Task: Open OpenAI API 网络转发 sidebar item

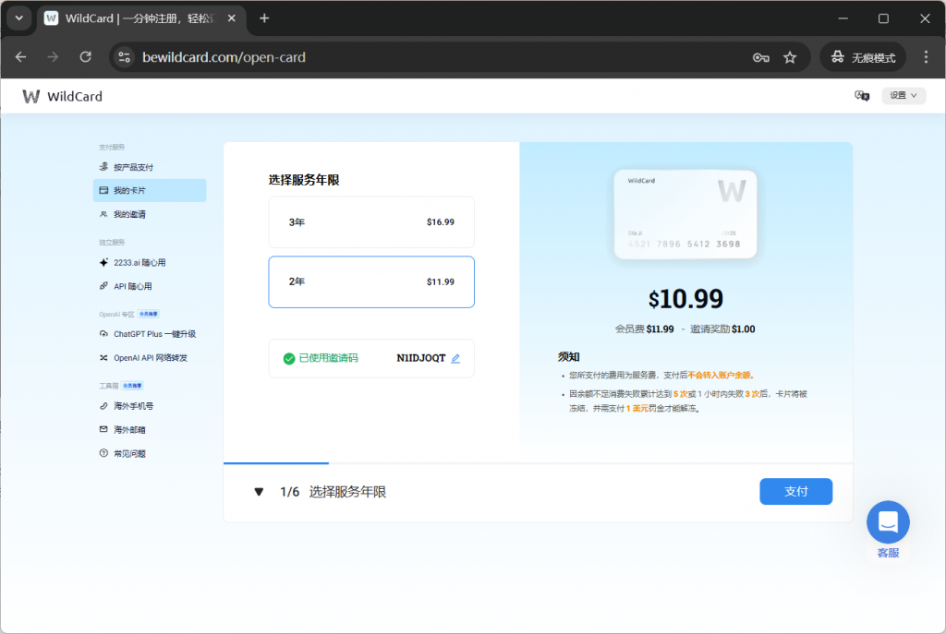Action: [x=150, y=358]
